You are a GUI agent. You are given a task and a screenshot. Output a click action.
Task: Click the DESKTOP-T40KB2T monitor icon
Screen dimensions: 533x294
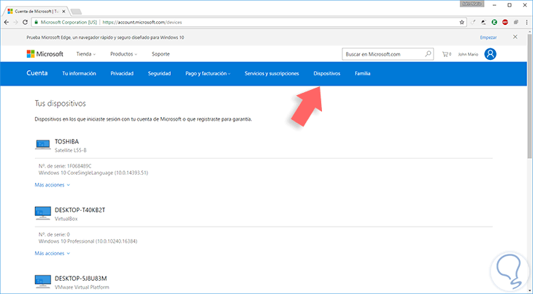pos(43,213)
